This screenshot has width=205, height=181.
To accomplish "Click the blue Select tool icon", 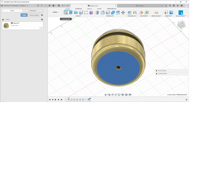I will point(181,13).
